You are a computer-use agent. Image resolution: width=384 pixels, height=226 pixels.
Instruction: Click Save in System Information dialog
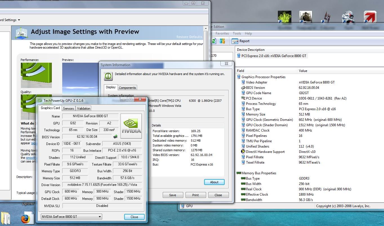(173, 195)
